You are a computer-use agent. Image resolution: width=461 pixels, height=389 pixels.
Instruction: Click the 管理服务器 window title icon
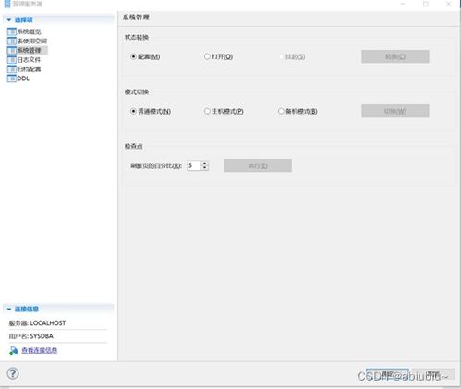click(7, 4)
